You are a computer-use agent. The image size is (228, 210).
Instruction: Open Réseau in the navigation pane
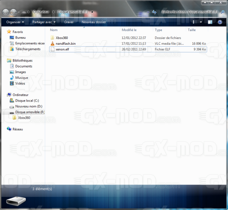click(x=18, y=129)
